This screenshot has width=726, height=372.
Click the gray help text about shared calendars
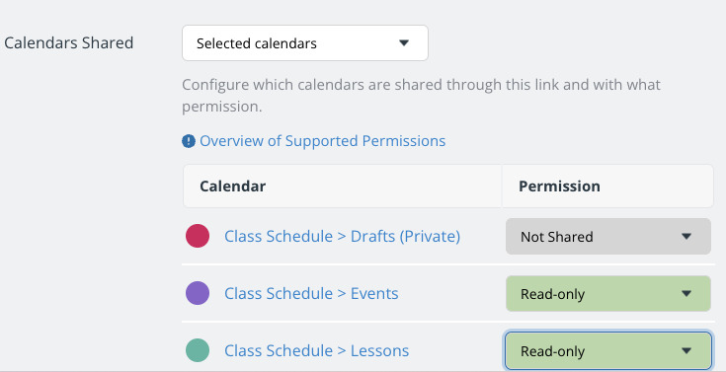coord(421,96)
